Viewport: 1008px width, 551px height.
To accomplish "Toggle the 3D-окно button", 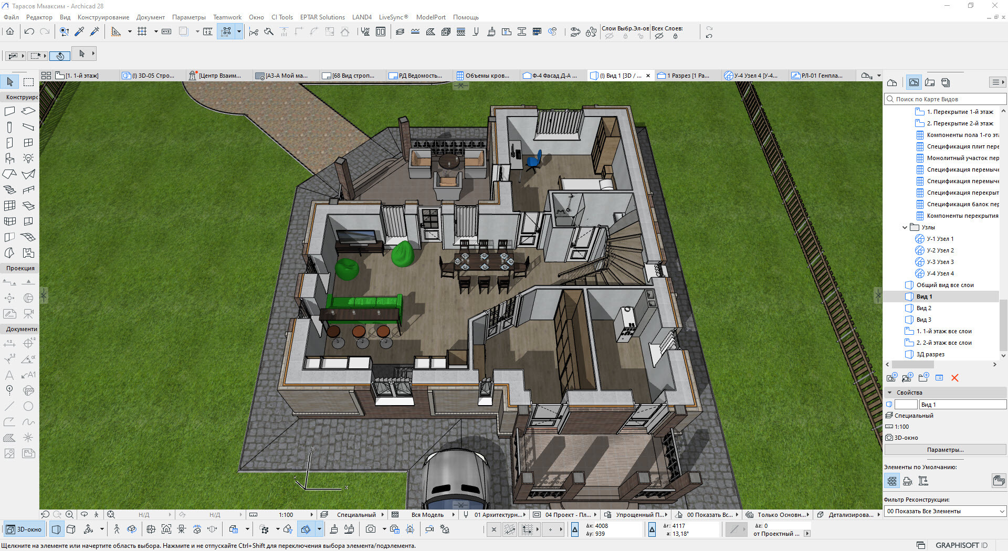I will pos(24,529).
